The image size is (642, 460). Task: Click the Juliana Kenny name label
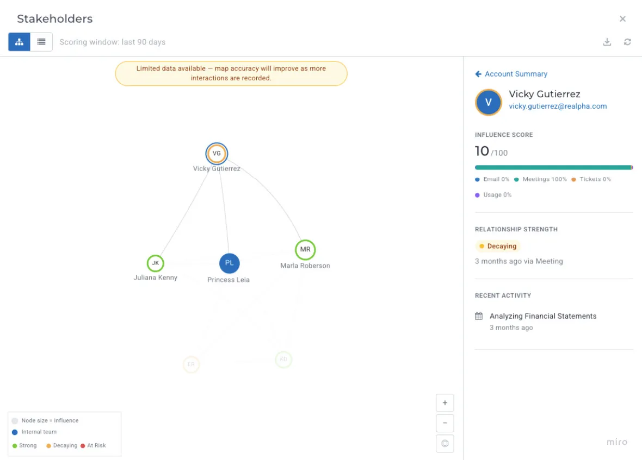coord(155,278)
